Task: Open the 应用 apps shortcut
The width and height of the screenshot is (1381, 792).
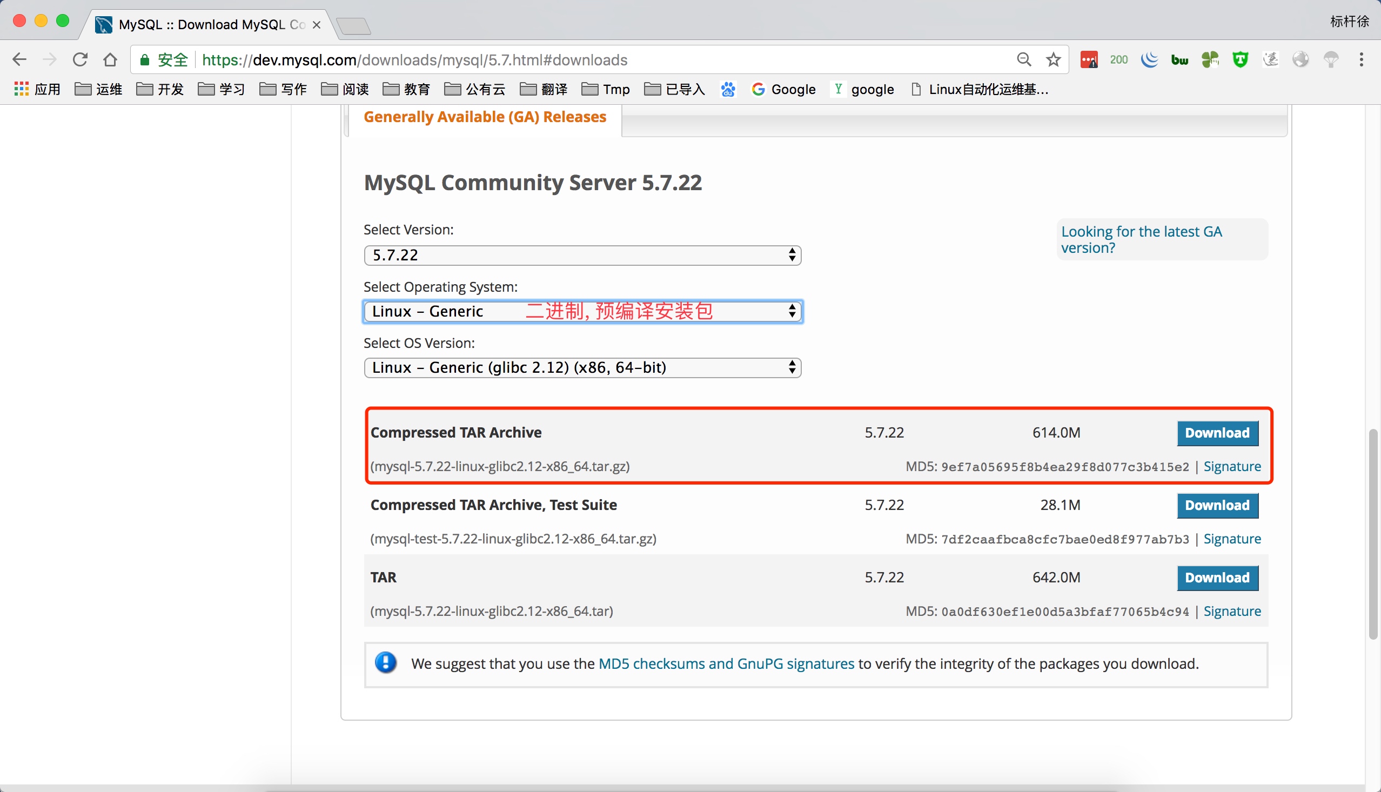Action: pyautogui.click(x=37, y=89)
